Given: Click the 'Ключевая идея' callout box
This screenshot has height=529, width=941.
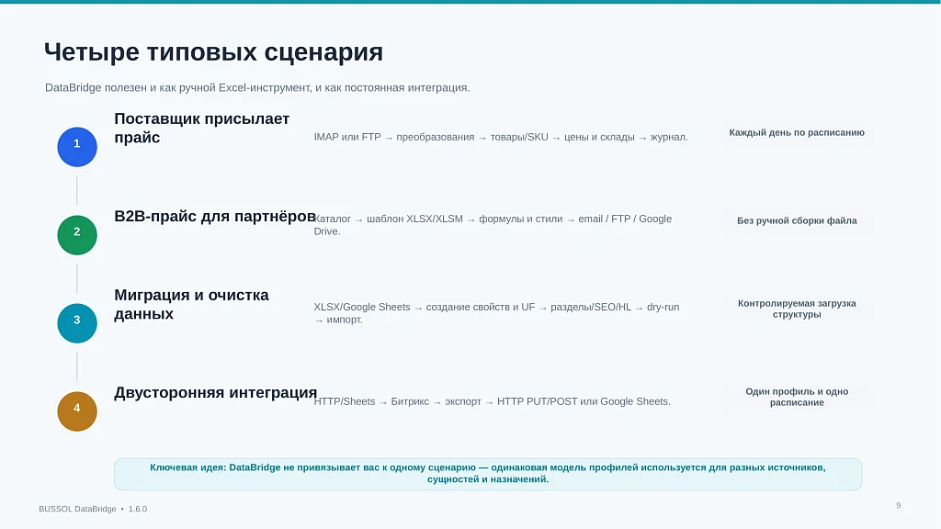Looking at the screenshot, I should click(488, 474).
